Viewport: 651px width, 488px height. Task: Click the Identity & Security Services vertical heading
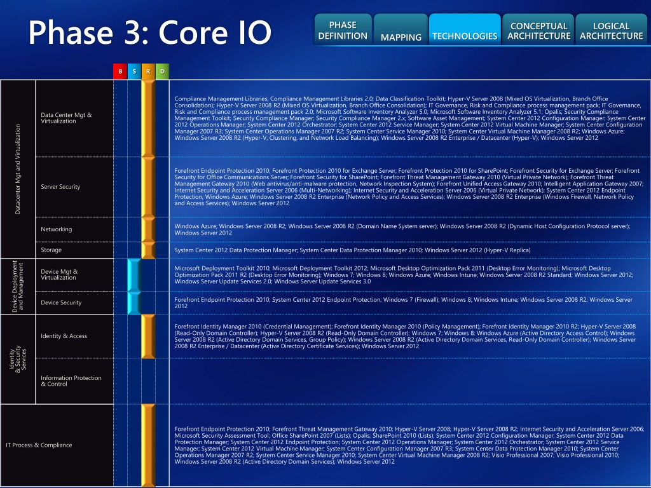click(x=18, y=360)
